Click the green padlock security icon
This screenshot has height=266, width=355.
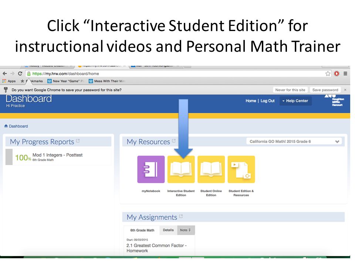point(29,74)
